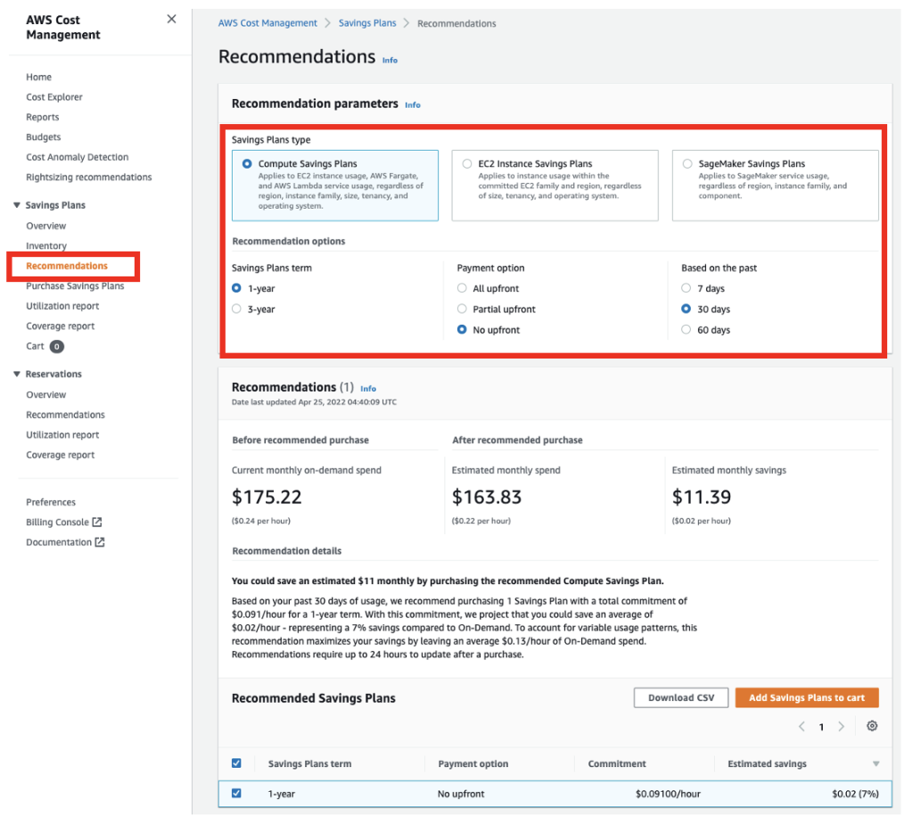Open Savings Plans Coverage report
The width and height of the screenshot is (913, 825).
point(61,326)
